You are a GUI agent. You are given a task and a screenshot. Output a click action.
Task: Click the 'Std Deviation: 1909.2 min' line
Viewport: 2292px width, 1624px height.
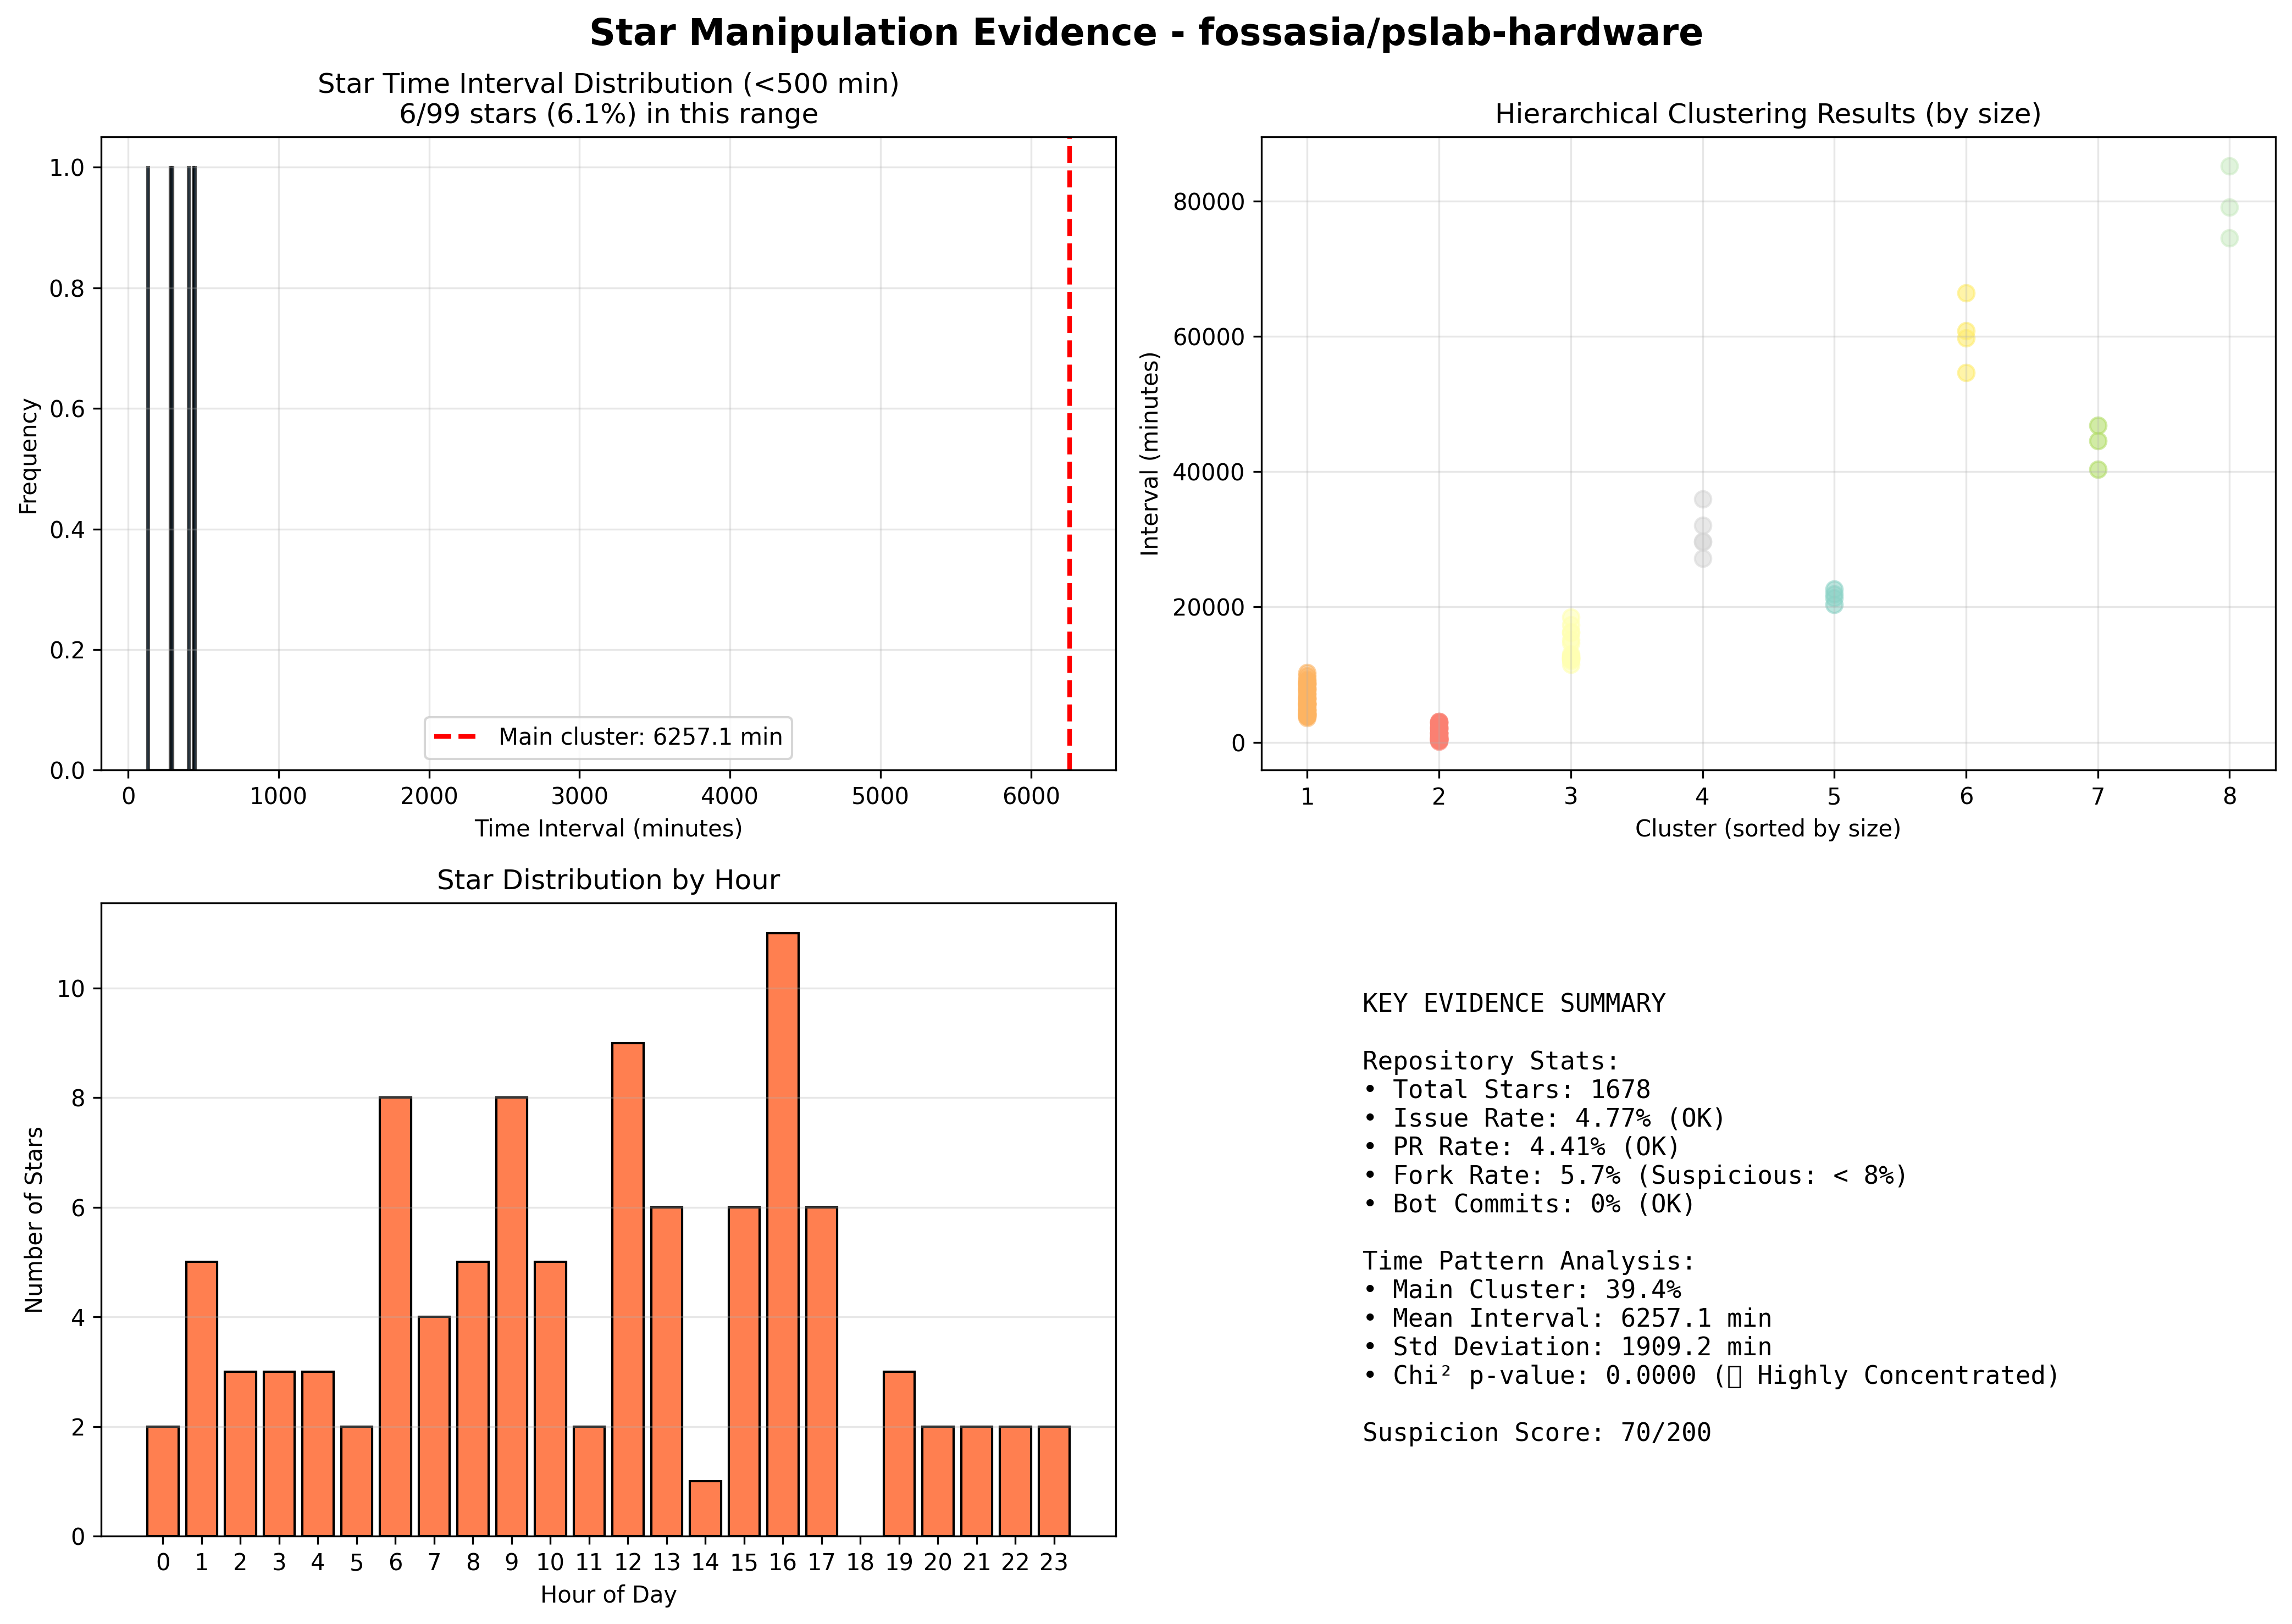(x=1567, y=1347)
